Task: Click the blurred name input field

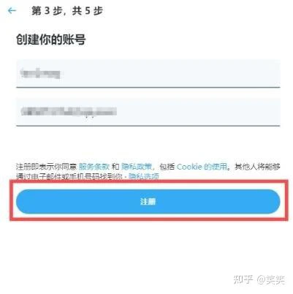Action: pyautogui.click(x=148, y=73)
